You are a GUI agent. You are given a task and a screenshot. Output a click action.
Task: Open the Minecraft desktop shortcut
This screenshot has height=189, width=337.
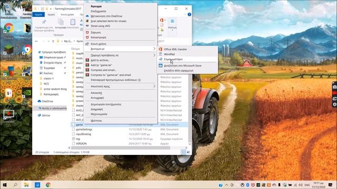coord(8,51)
